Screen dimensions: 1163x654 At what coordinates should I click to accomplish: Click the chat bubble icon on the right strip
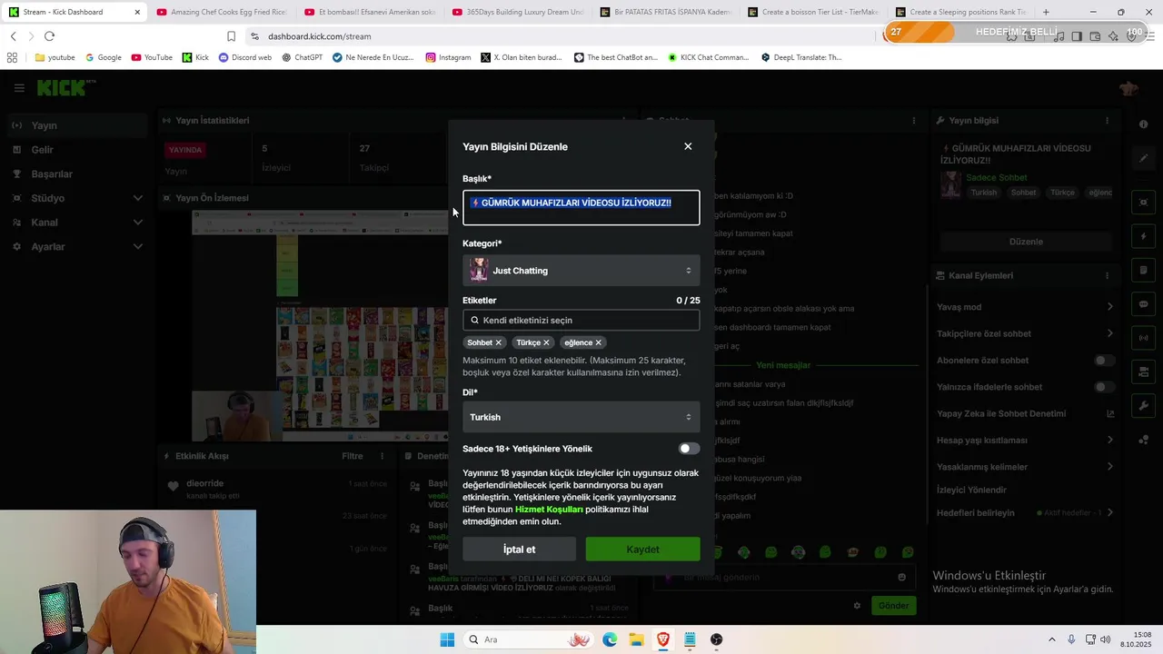click(x=1144, y=304)
